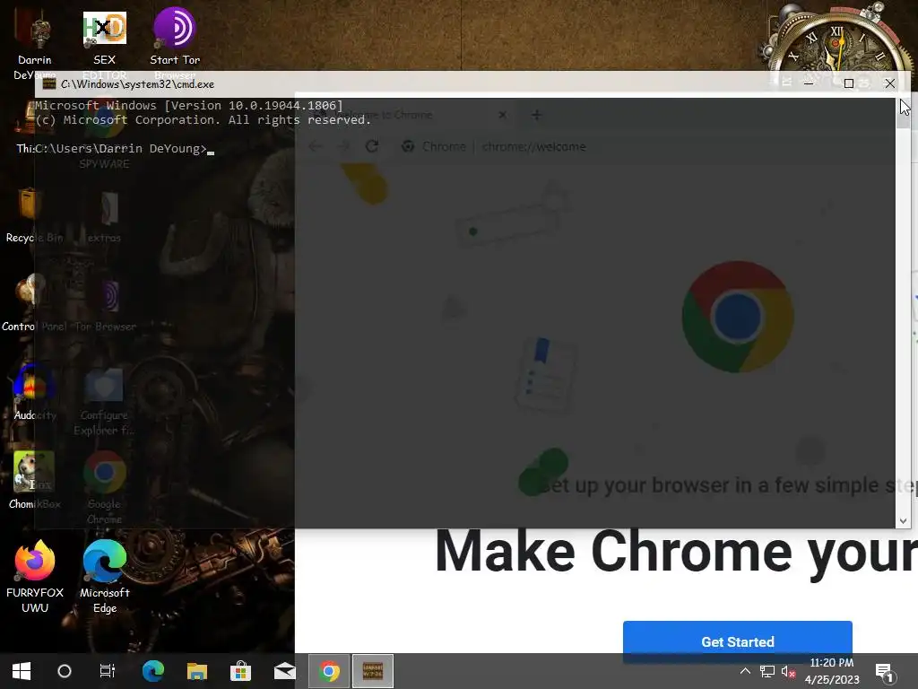
Task: Reload the Chrome welcome page
Action: [372, 146]
